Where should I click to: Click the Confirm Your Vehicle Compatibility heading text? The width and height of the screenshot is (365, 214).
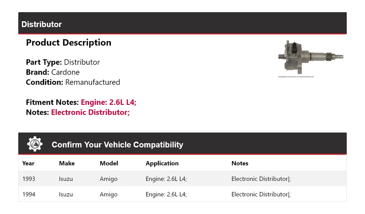[117, 145]
